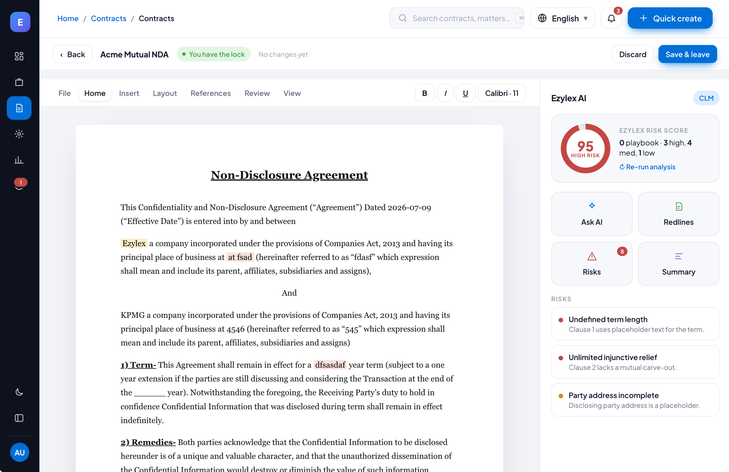Open the briefcase matters icon in sidebar
The image size is (729, 472).
point(19,82)
